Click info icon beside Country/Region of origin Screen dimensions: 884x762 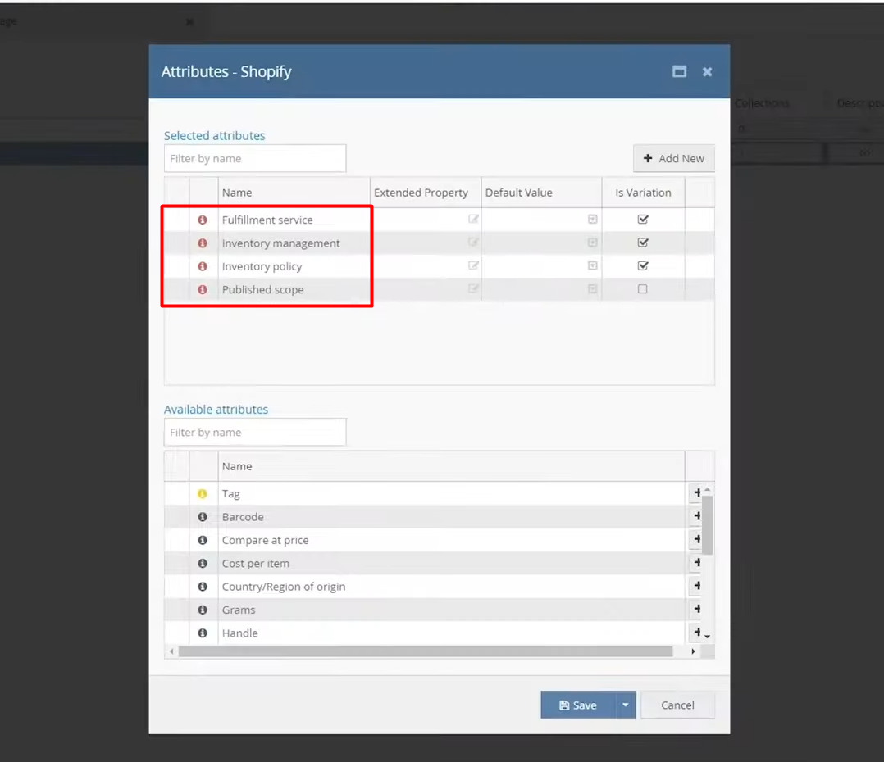coord(203,587)
